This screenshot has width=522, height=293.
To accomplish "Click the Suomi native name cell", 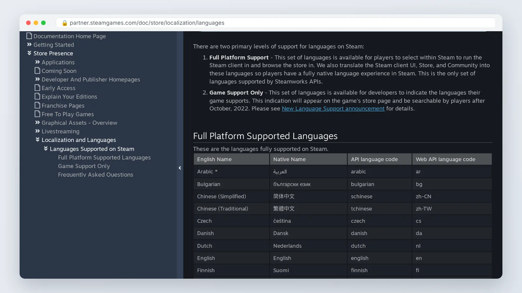I will pyautogui.click(x=308, y=271).
